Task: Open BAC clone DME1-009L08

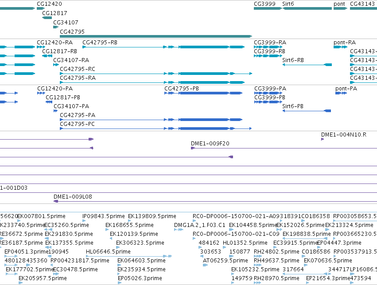Action: (x=73, y=197)
